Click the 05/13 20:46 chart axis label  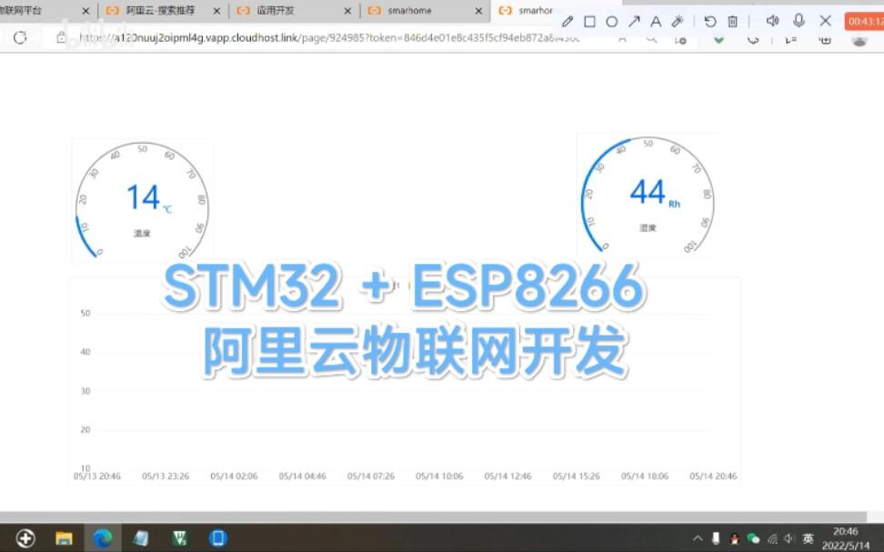(x=97, y=477)
